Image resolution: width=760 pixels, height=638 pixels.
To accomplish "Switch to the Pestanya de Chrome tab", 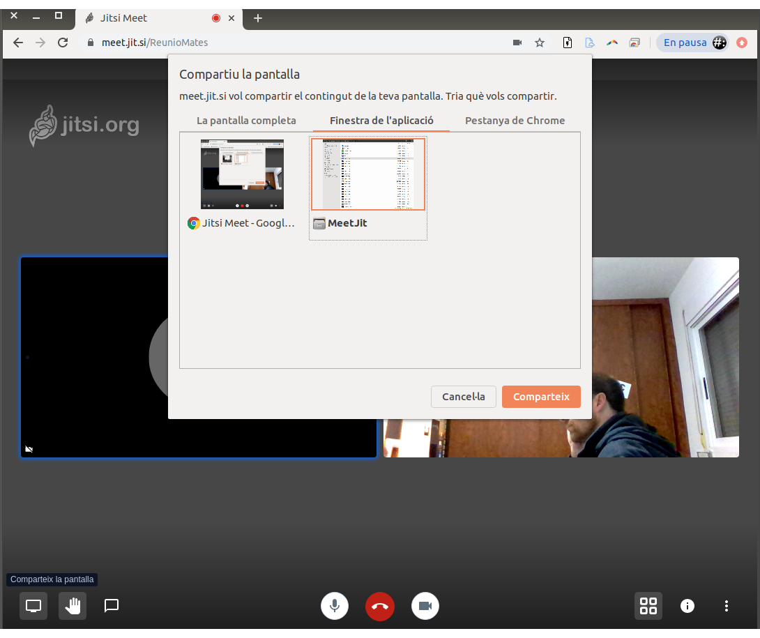I will pos(515,121).
